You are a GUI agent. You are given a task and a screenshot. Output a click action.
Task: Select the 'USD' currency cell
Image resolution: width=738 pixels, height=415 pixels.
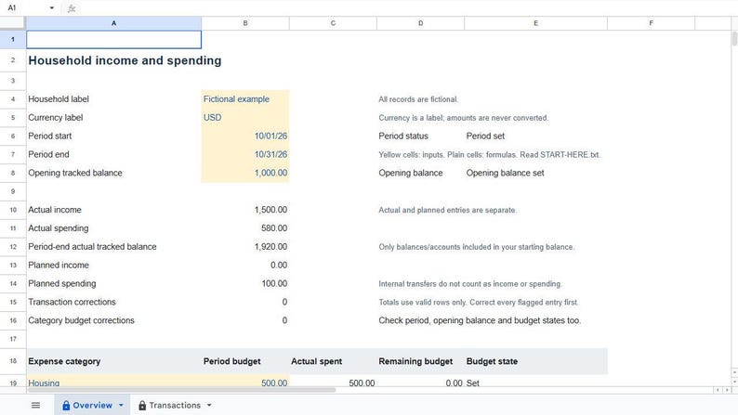[245, 118]
